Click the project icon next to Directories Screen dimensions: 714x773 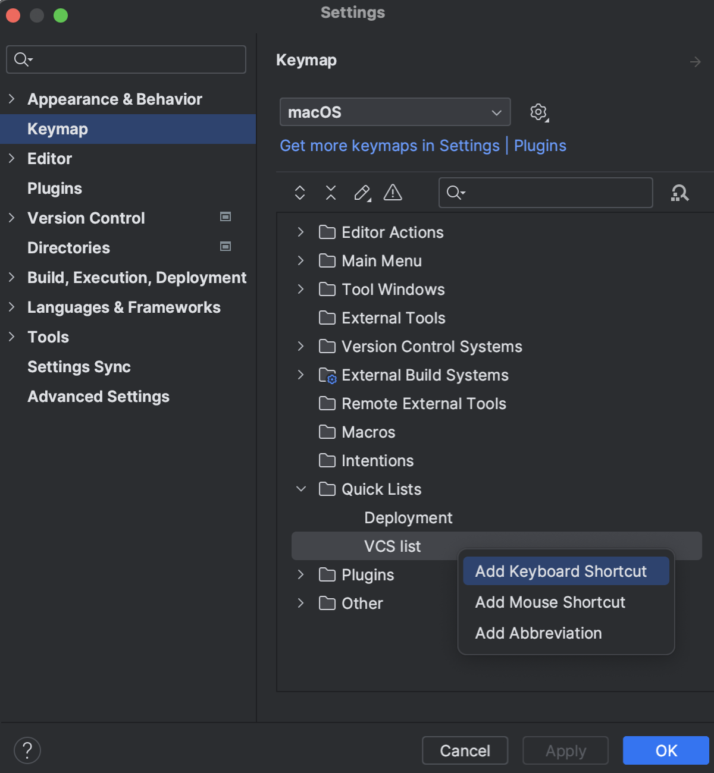point(226,246)
